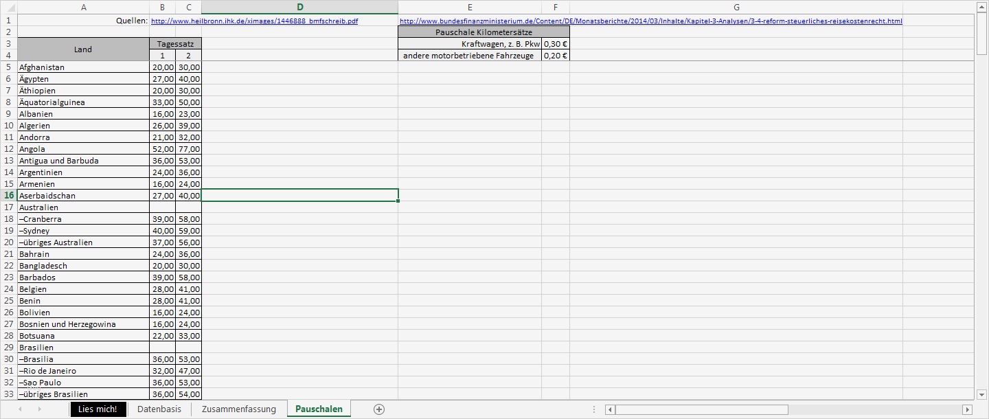This screenshot has width=989, height=419.
Task: Click the 0,30 € rate cell
Action: tap(556, 43)
